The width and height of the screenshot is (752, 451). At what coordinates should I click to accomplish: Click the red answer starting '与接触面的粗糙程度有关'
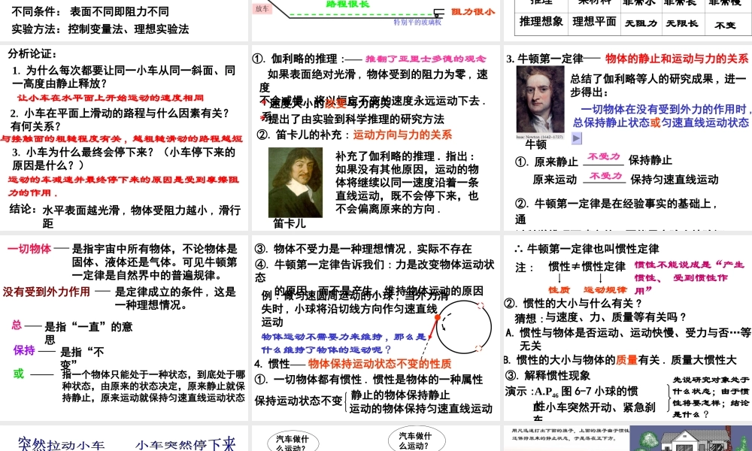coord(121,139)
